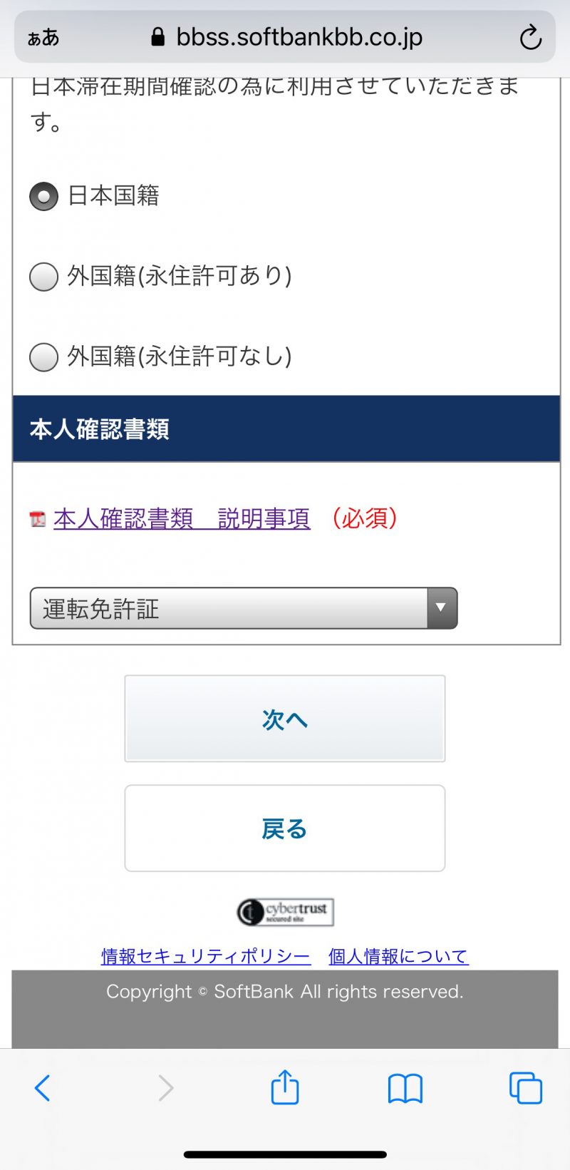Tap the back navigation arrow in Safari
570x1170 pixels.
pyautogui.click(x=43, y=1088)
